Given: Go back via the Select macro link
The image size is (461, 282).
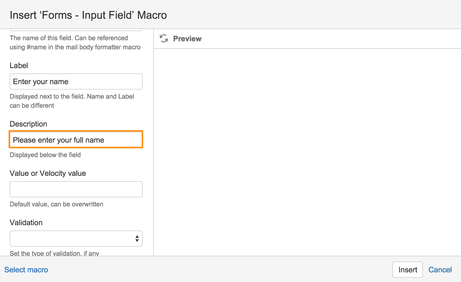Looking at the screenshot, I should [x=26, y=270].
